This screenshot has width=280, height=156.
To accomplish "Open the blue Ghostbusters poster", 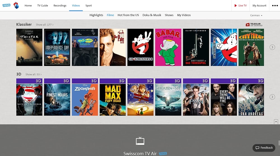I will (x=224, y=47).
